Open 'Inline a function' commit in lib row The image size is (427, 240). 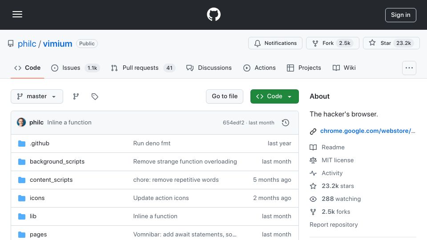tap(155, 216)
